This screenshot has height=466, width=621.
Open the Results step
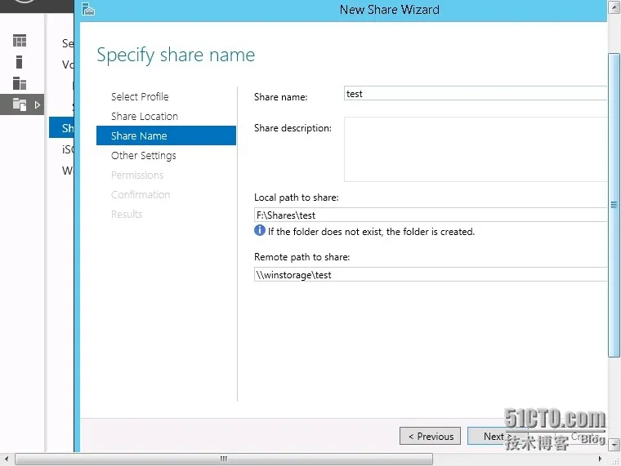[x=127, y=214]
